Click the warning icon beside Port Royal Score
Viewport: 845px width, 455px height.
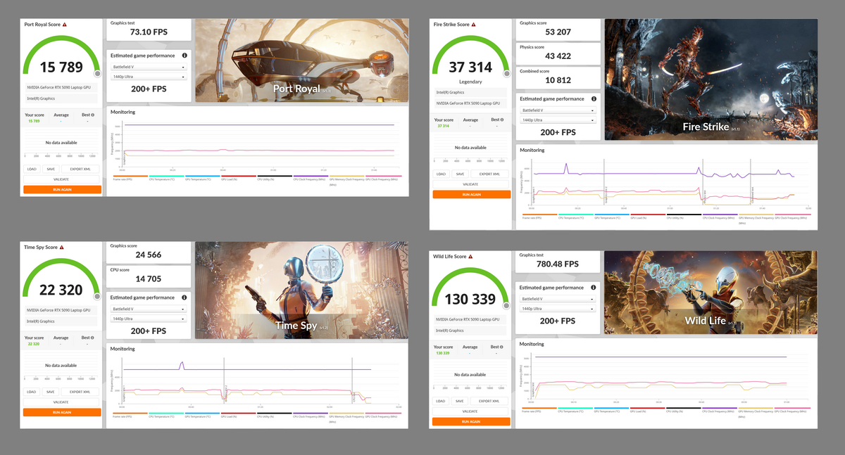click(65, 25)
